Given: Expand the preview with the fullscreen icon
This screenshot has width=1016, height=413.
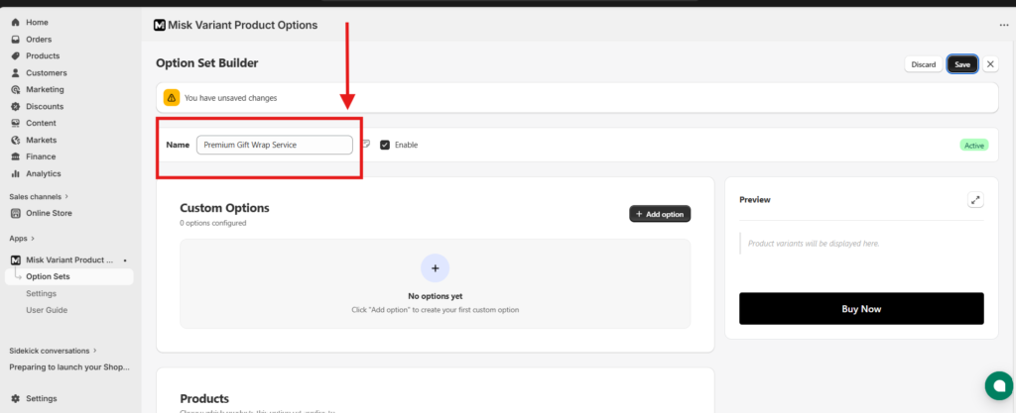Looking at the screenshot, I should click(975, 200).
